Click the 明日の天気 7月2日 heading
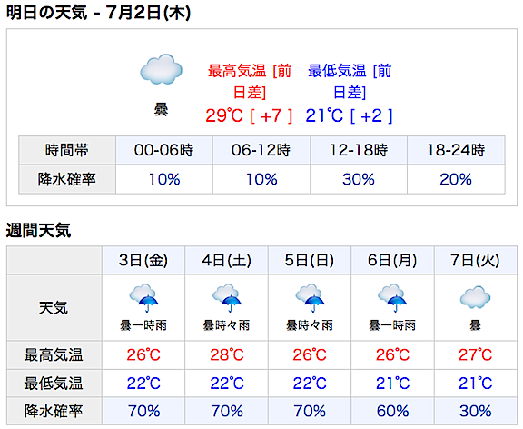Screen dimensions: 523x429 [98, 14]
